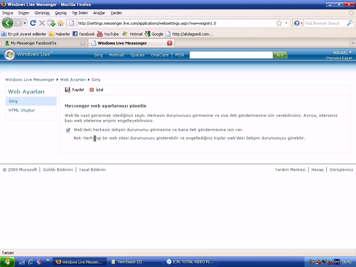This screenshot has width=356, height=267.
Task: Click the Windows Live orb logo
Action: point(9,55)
